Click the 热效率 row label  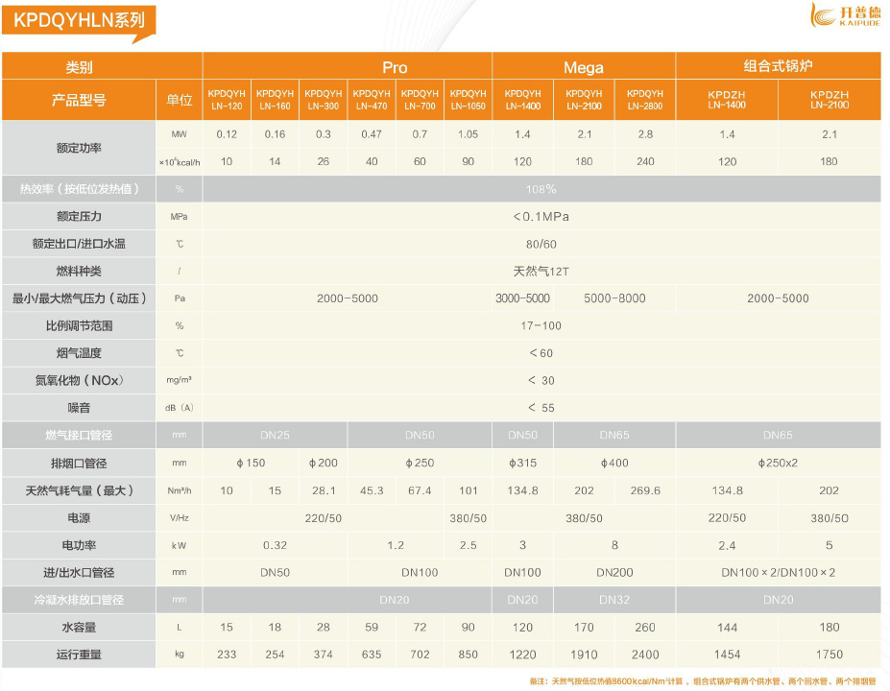(x=79, y=189)
